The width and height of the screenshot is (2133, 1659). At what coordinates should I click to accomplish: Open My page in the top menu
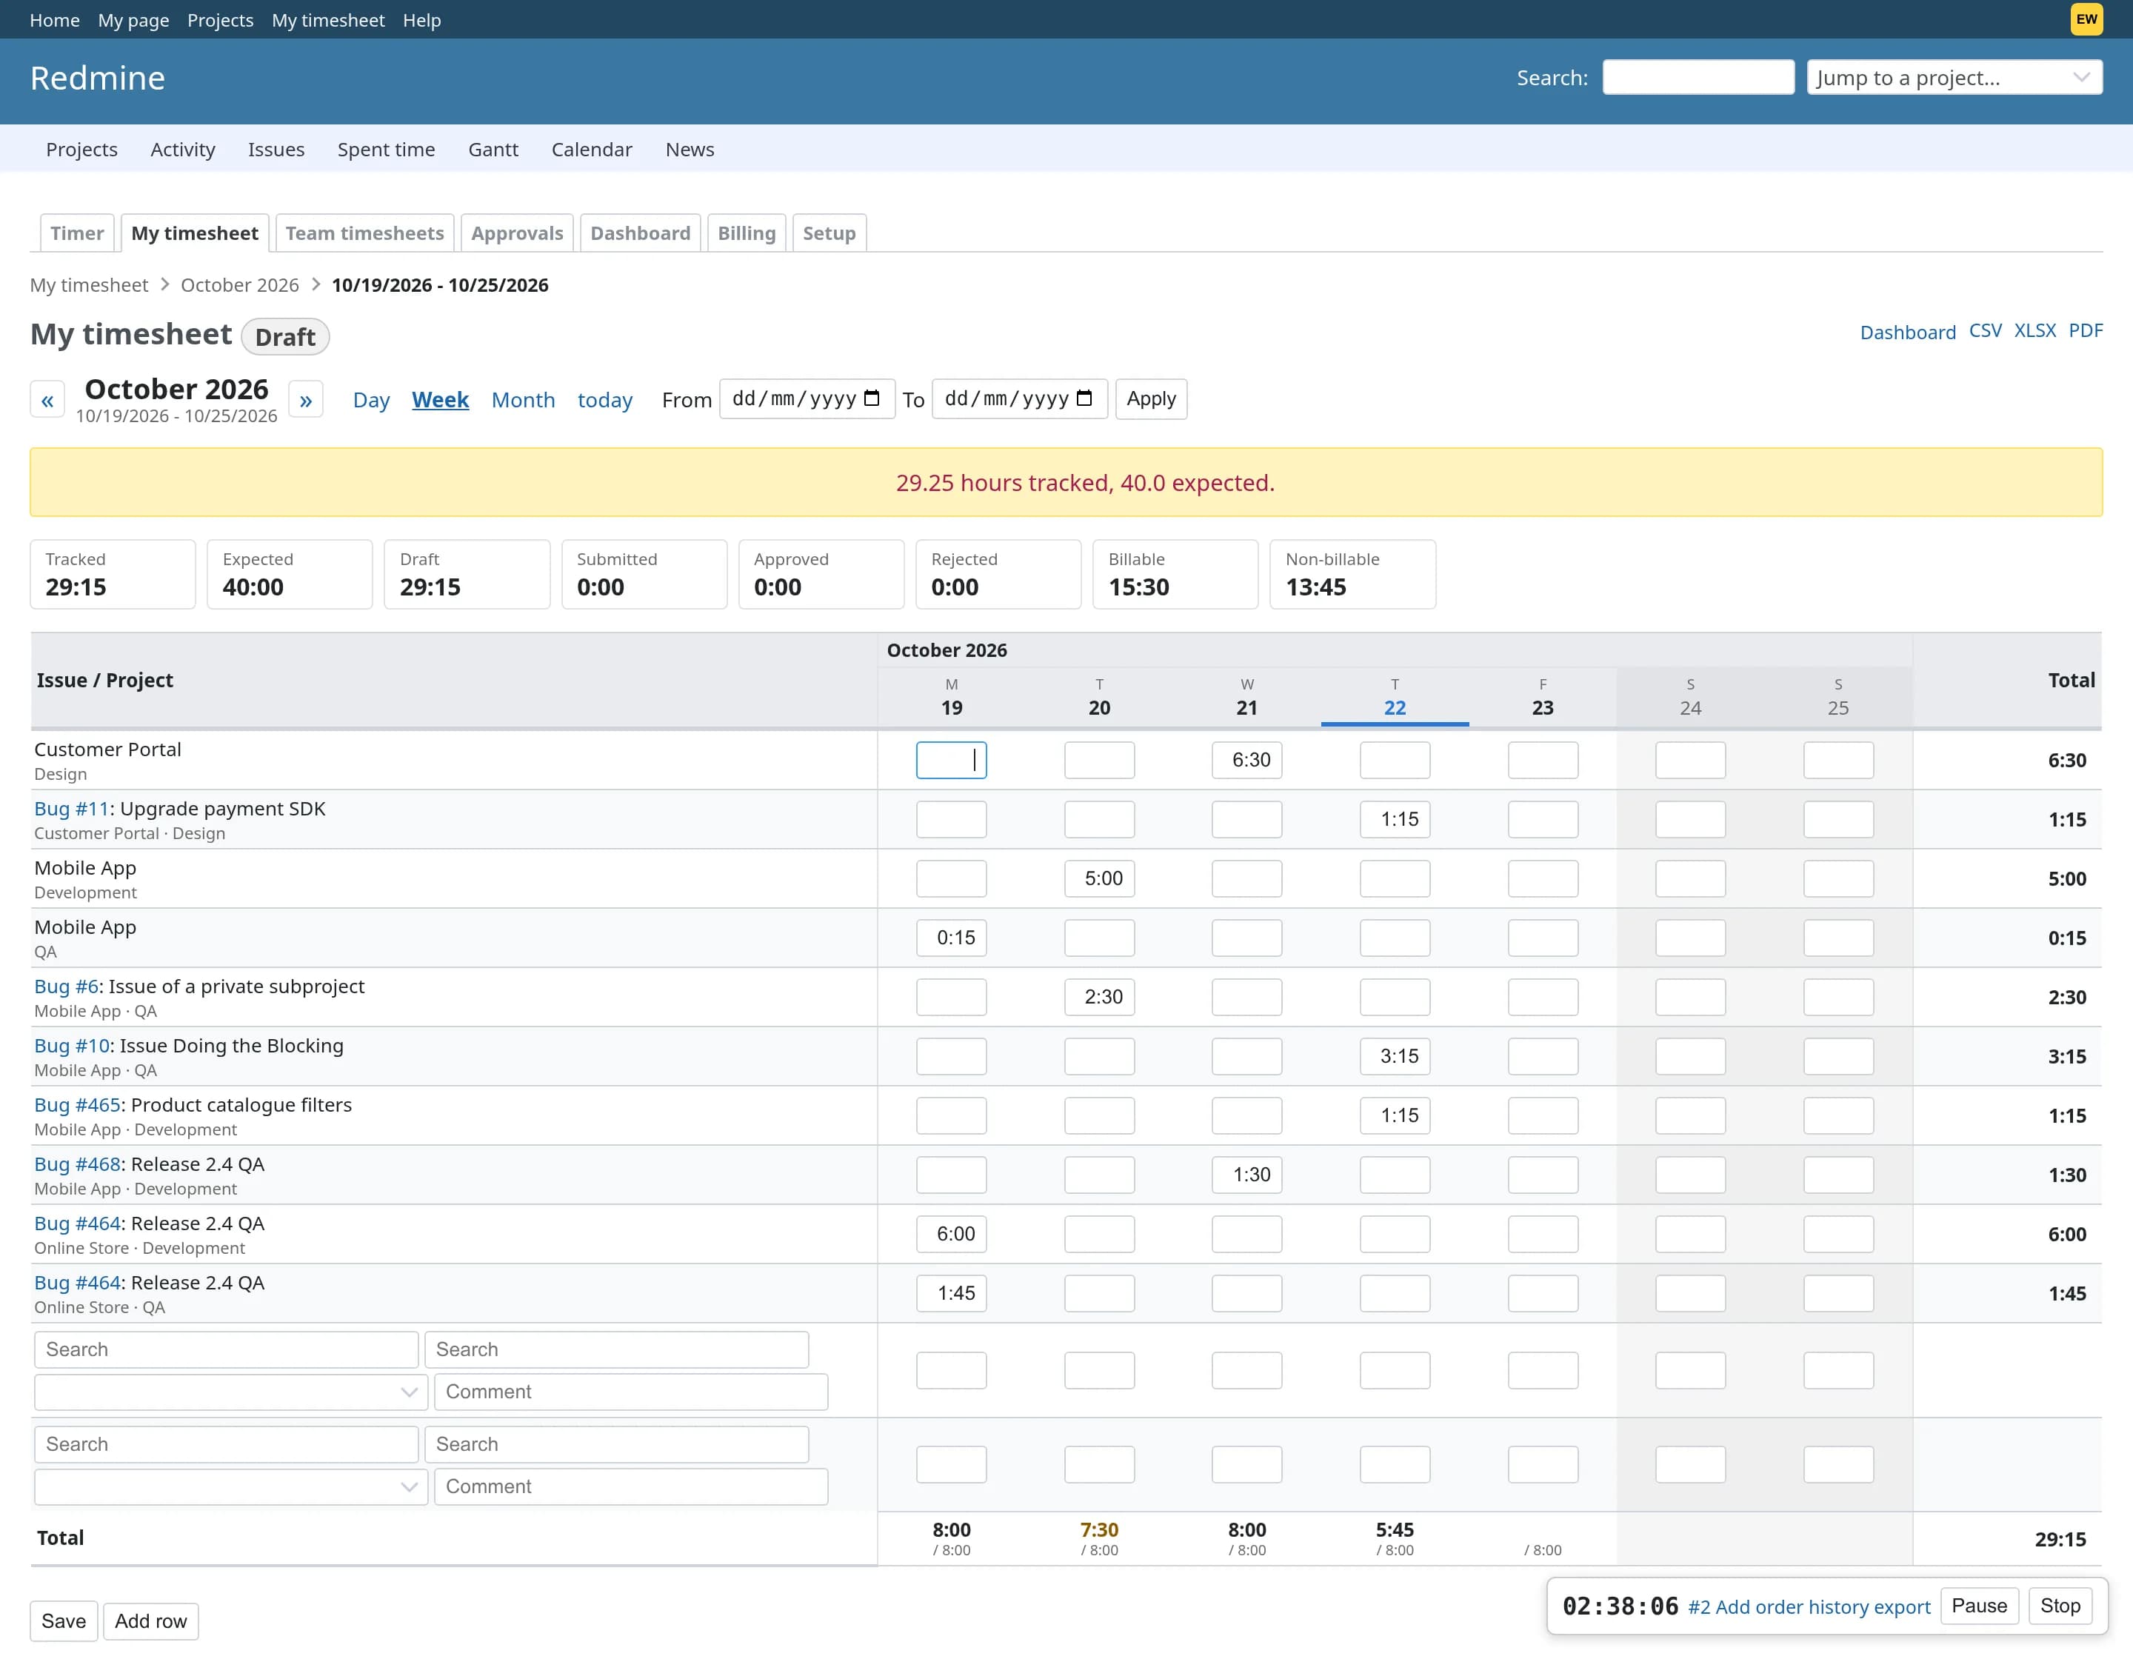pyautogui.click(x=134, y=19)
